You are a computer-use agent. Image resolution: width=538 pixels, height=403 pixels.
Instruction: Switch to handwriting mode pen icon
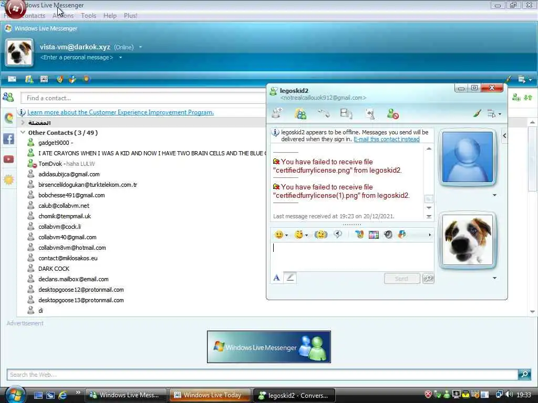pos(290,278)
